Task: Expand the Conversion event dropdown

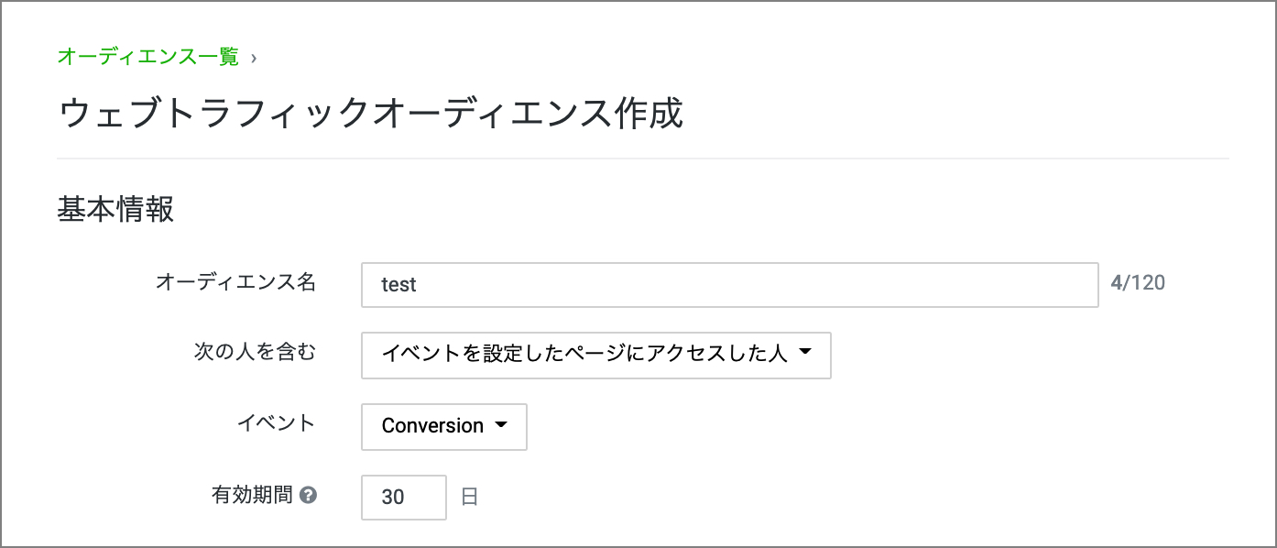Action: [x=443, y=426]
